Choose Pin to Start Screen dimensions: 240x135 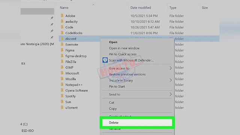[117, 87]
